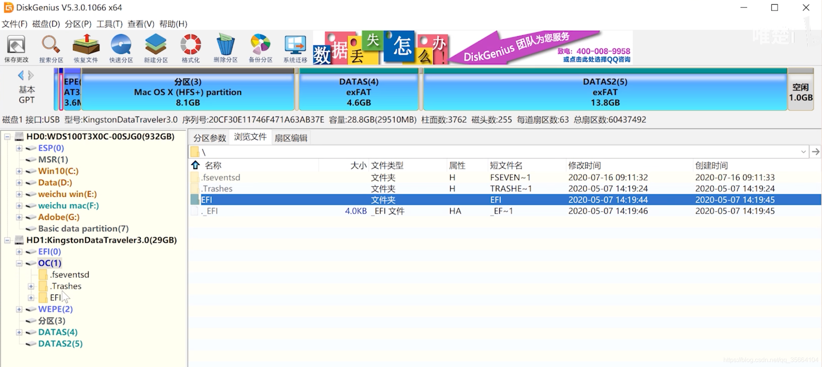Click the HD1 KingstonDataTraveler disk icon
This screenshot has width=822, height=367.
[19, 240]
